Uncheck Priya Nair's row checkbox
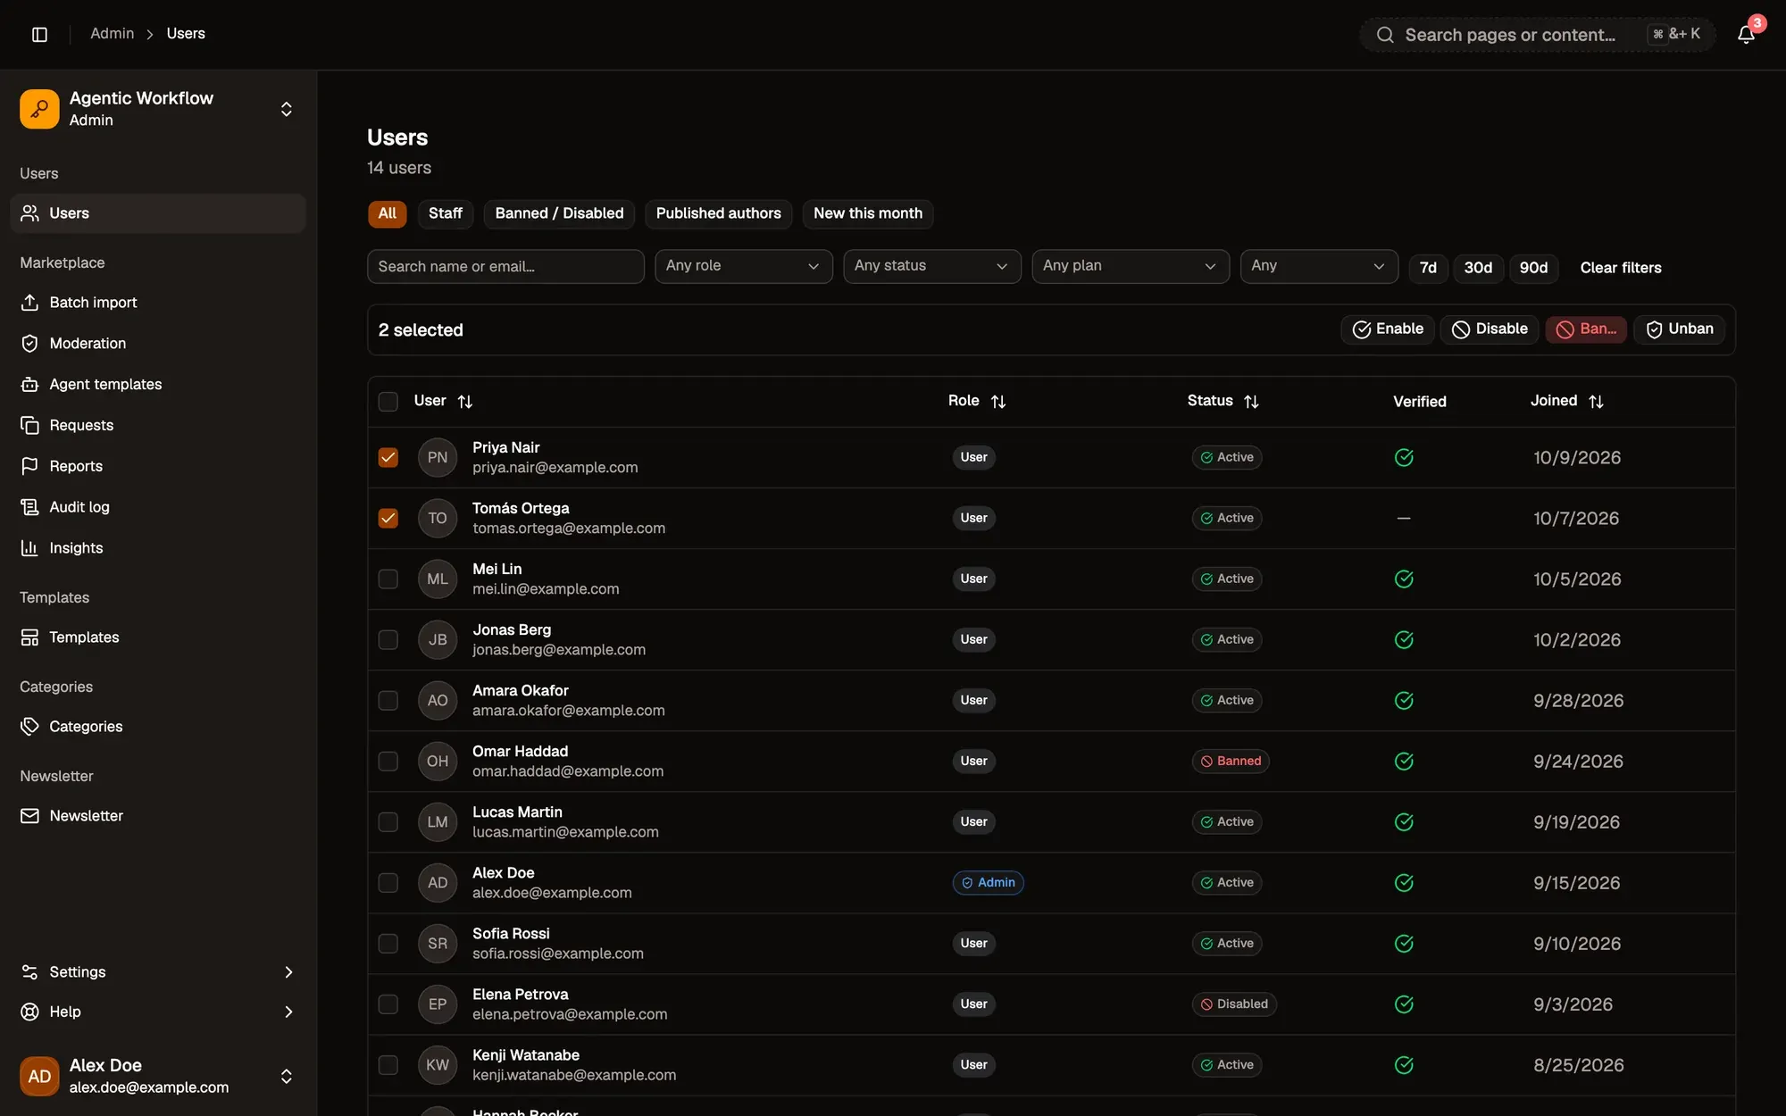The width and height of the screenshot is (1786, 1116). [x=388, y=457]
